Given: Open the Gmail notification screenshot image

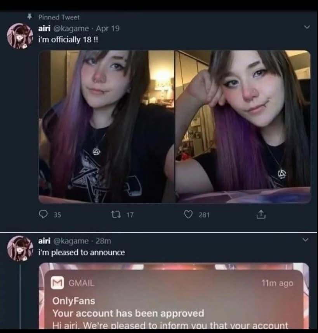Looking at the screenshot, I should pos(174,296).
